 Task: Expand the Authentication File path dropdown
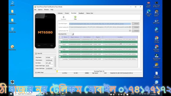(x=130, y=31)
